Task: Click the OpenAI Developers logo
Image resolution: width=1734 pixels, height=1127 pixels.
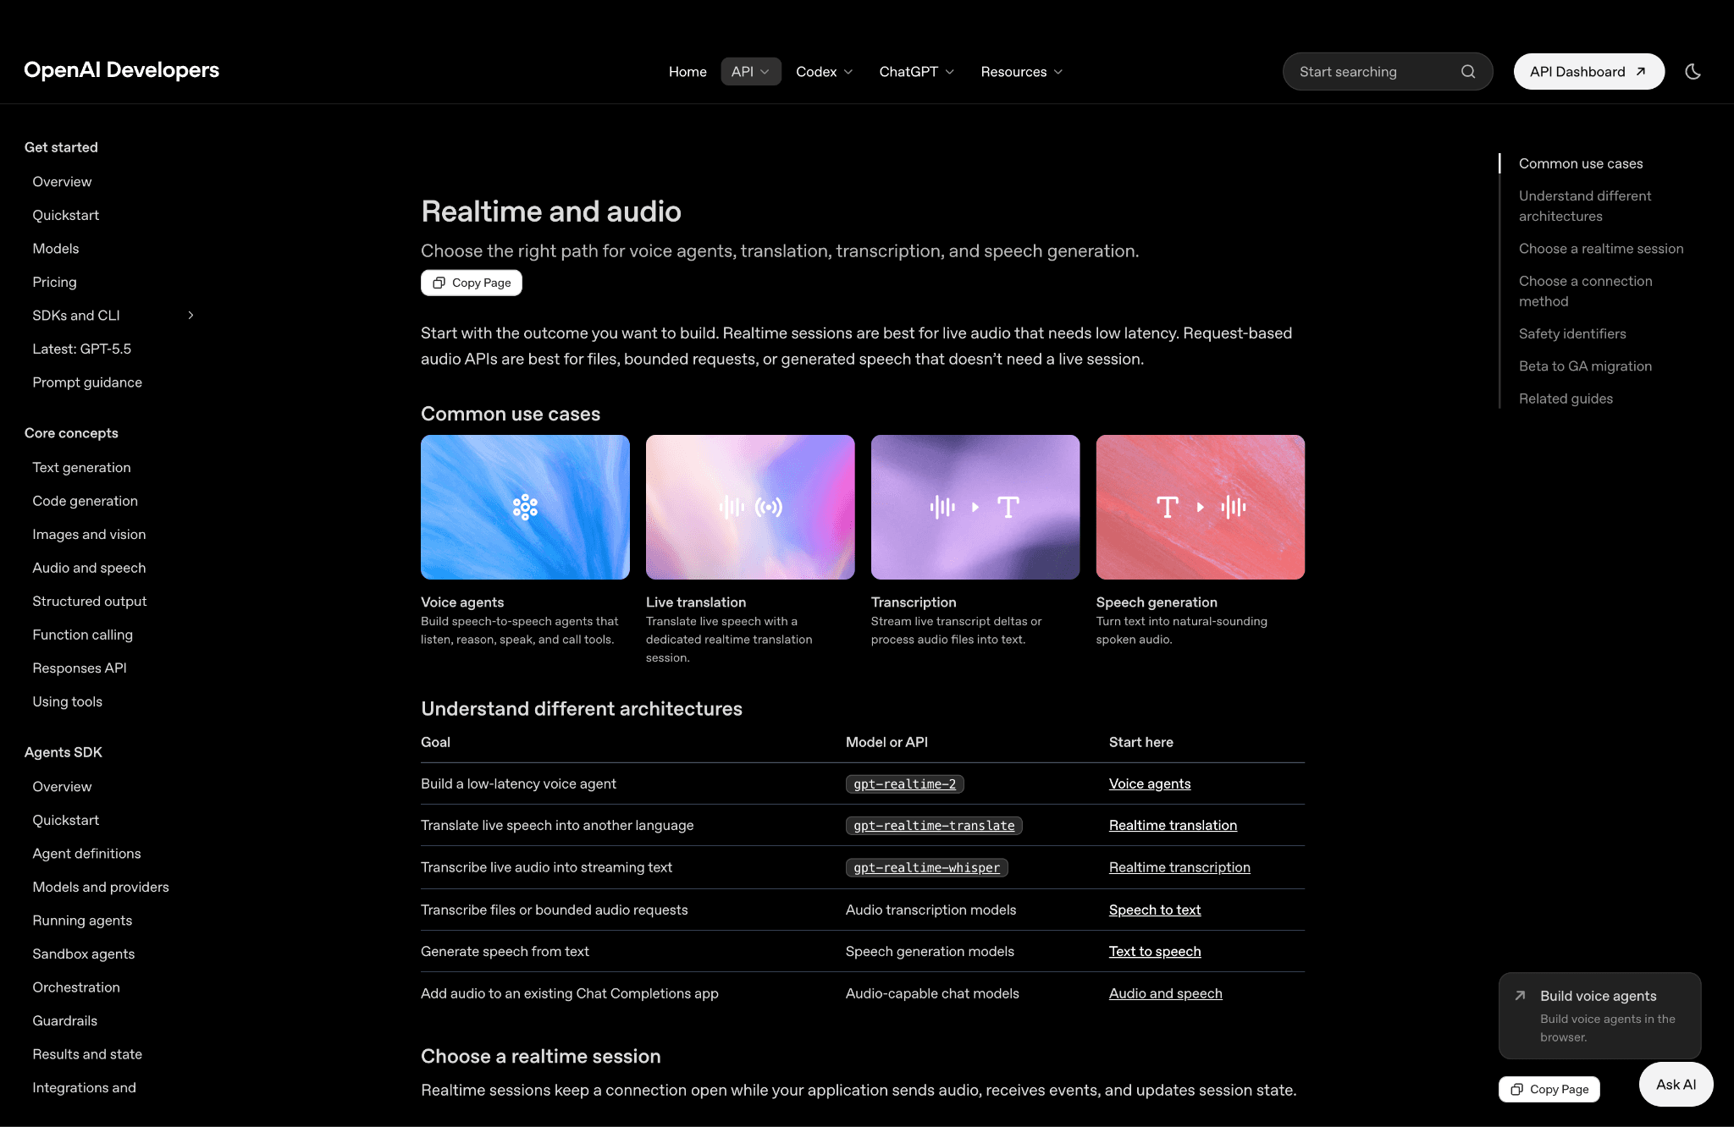Action: (121, 70)
